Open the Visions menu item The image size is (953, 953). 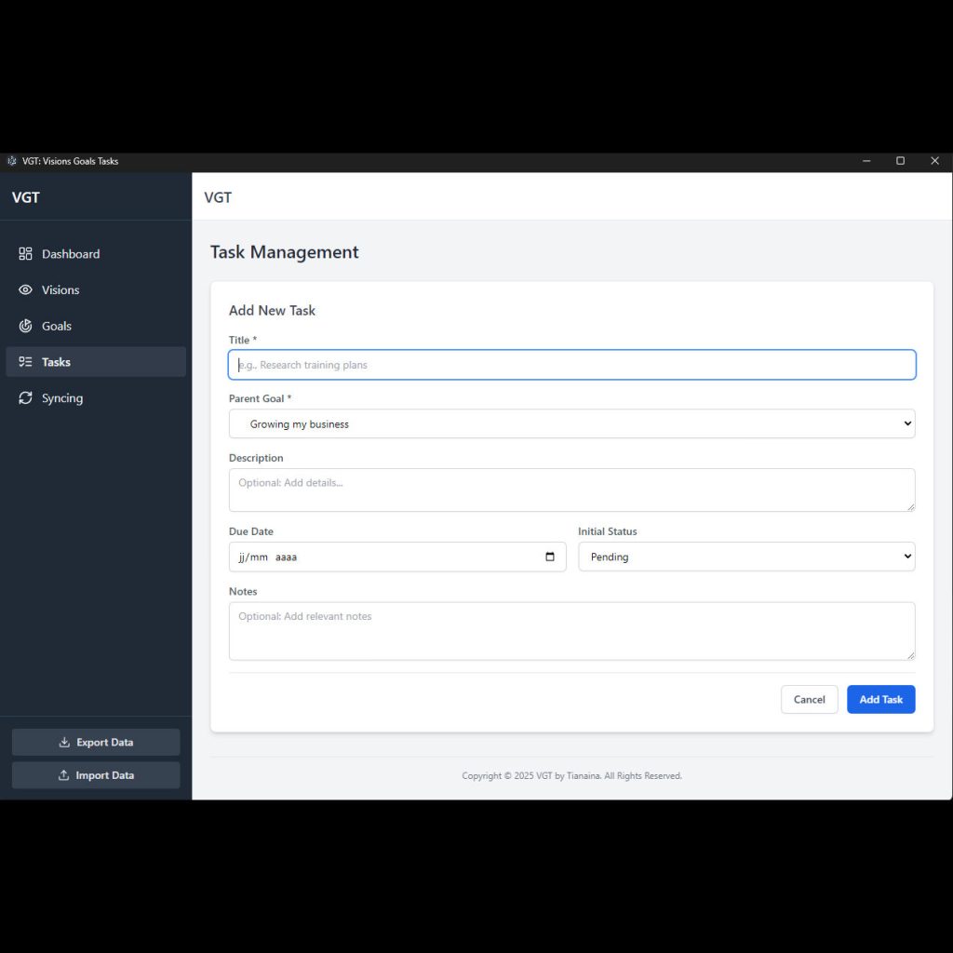click(60, 290)
